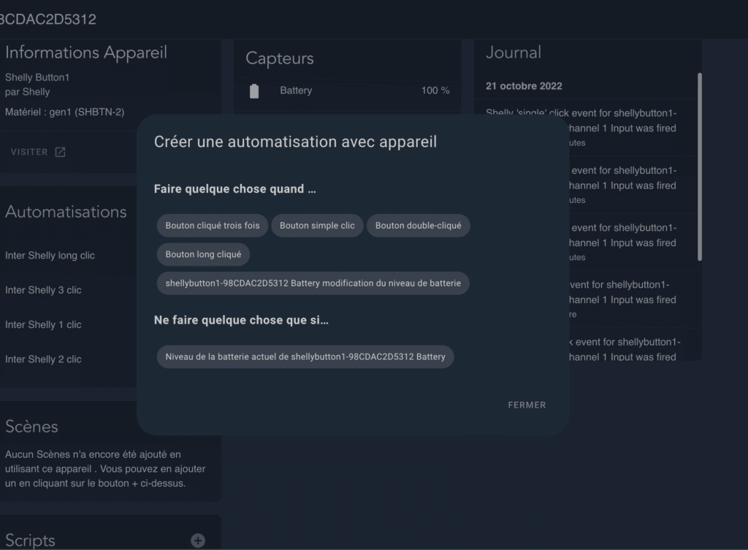The width and height of the screenshot is (748, 550).
Task: Click the 'Journal' panel heading
Action: coord(514,53)
